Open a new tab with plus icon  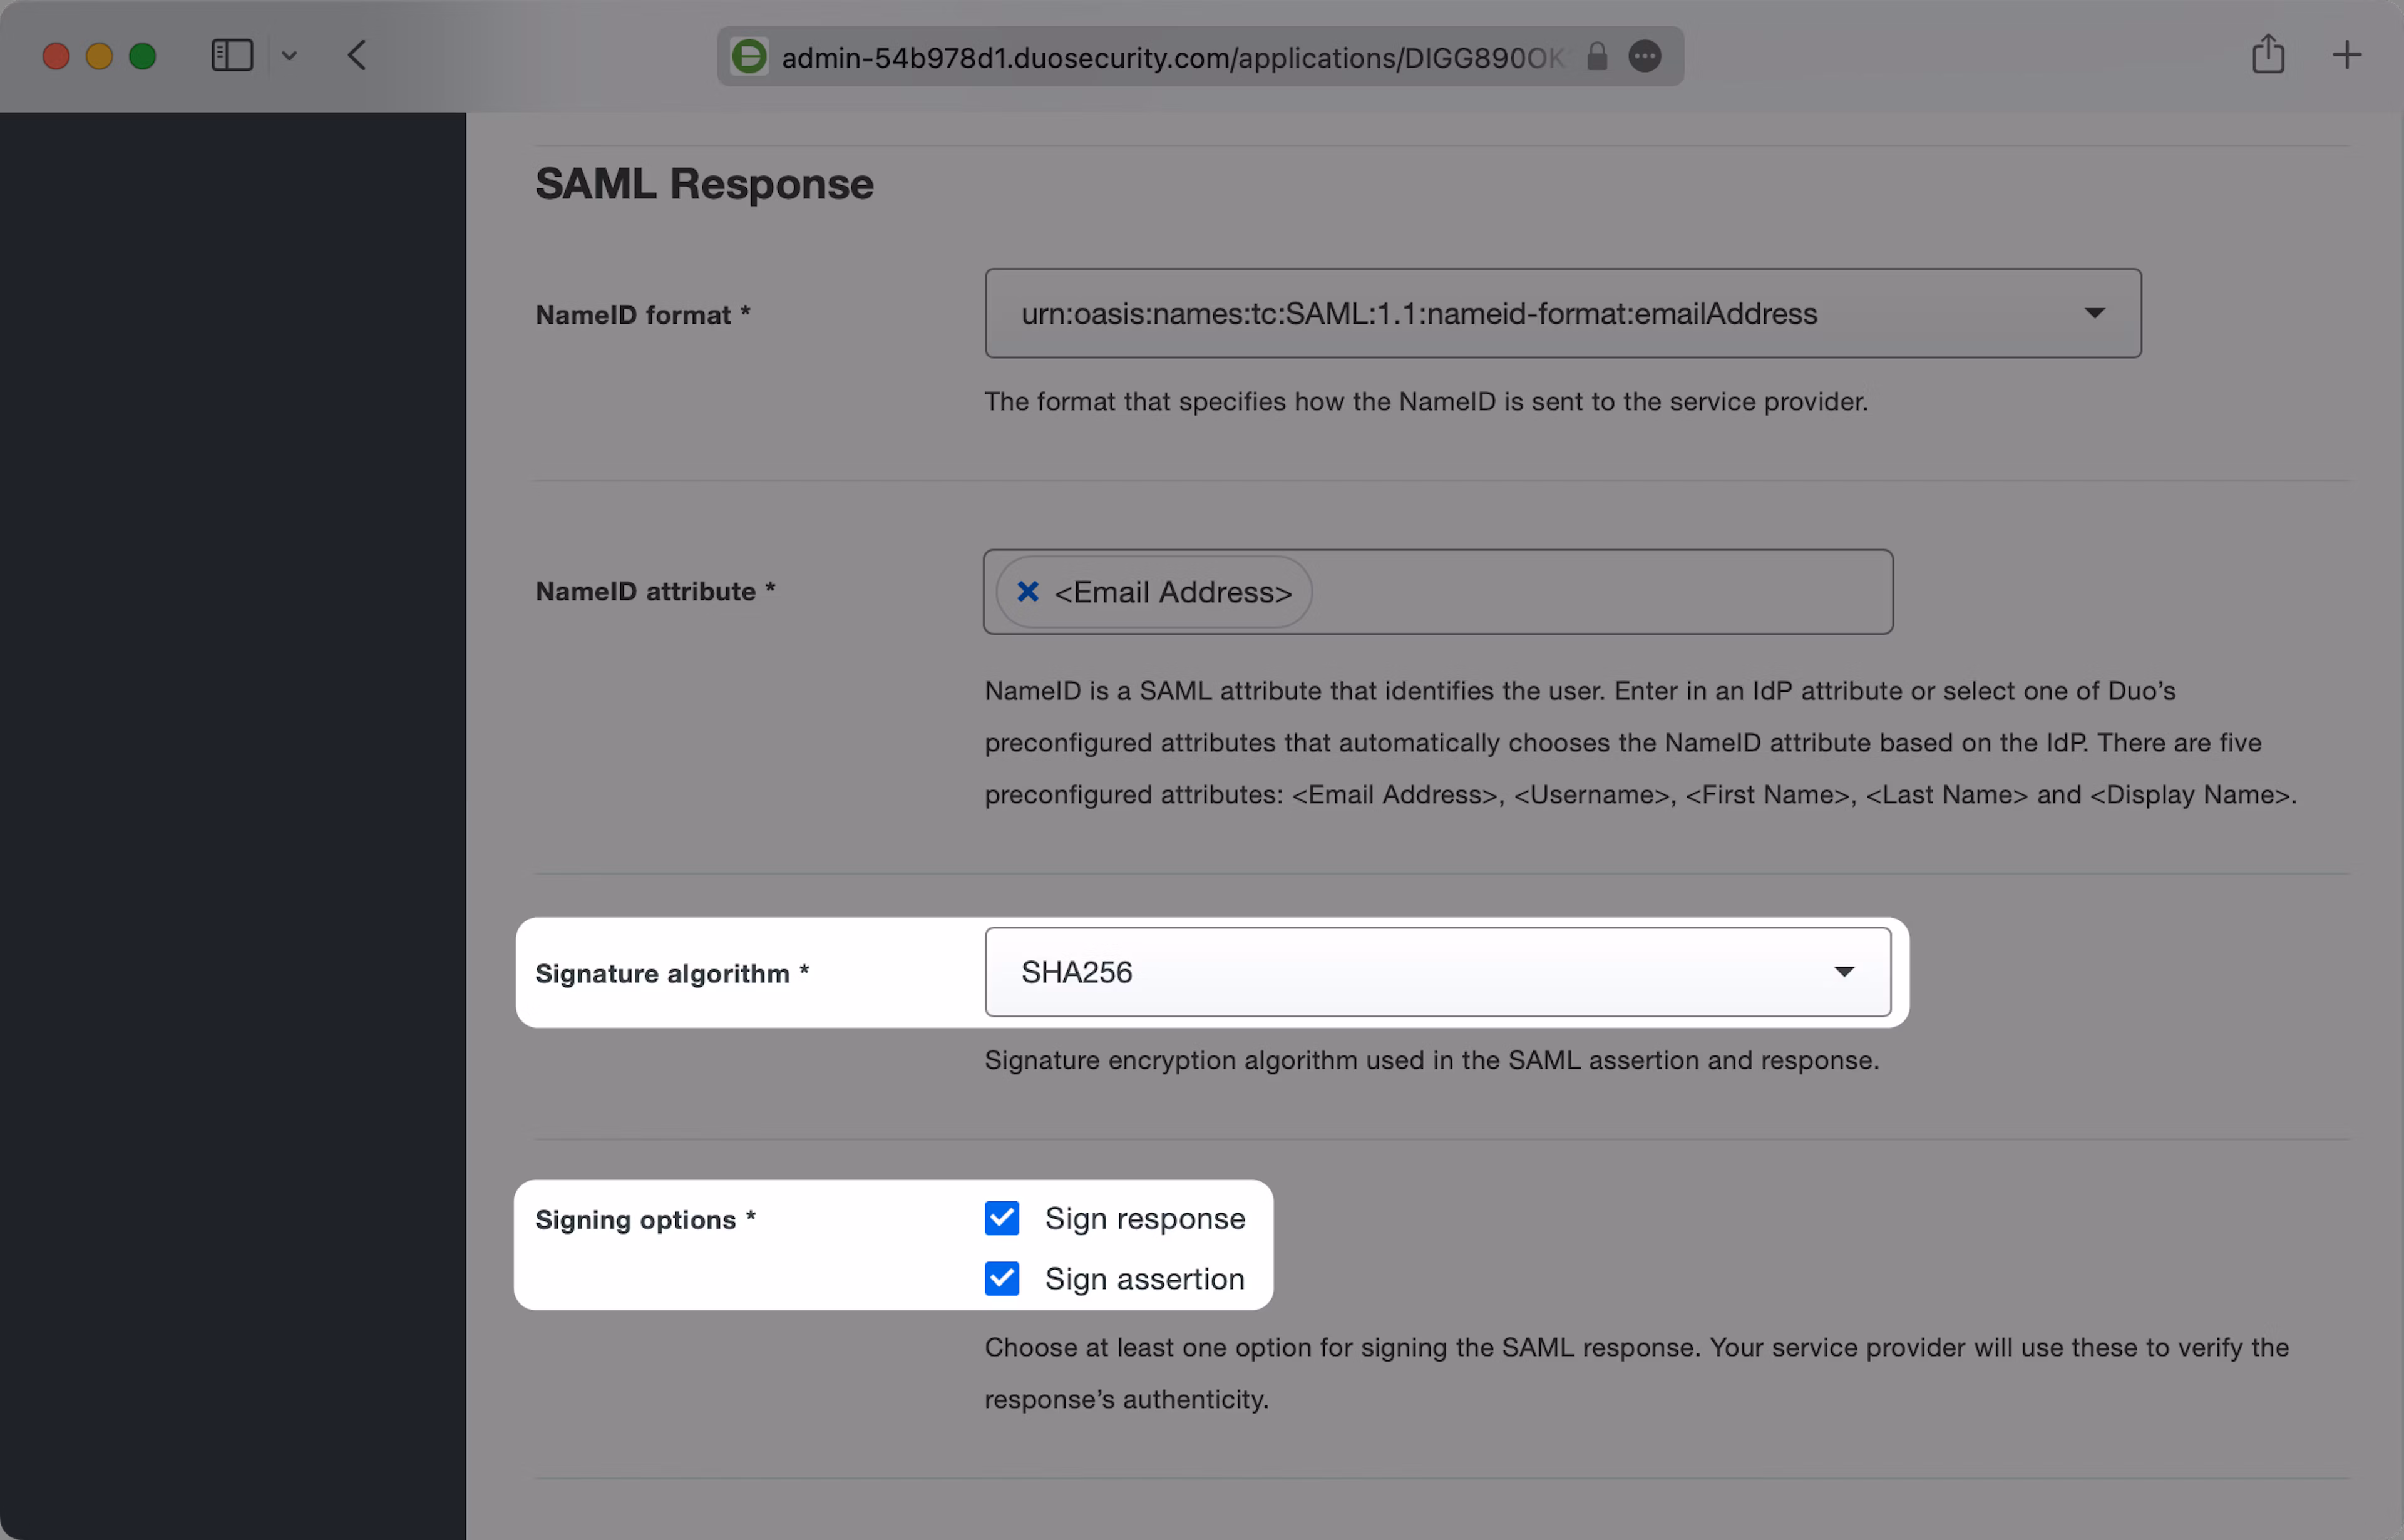(x=2346, y=55)
